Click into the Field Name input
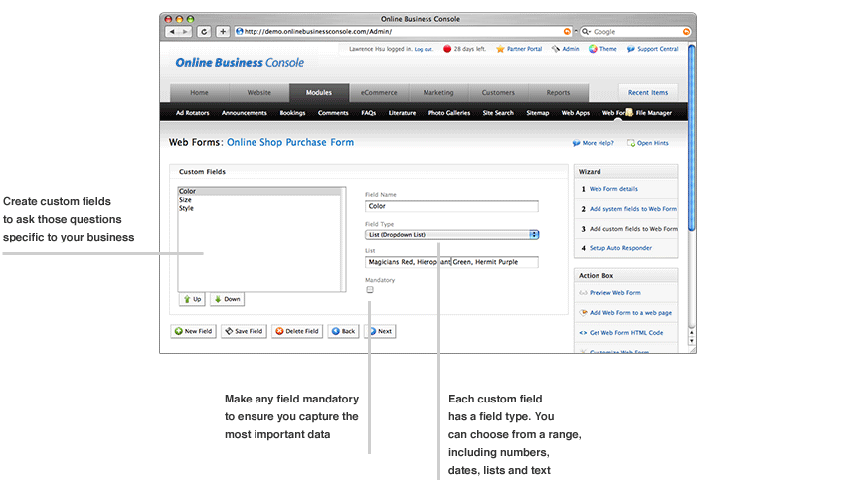 [x=451, y=207]
